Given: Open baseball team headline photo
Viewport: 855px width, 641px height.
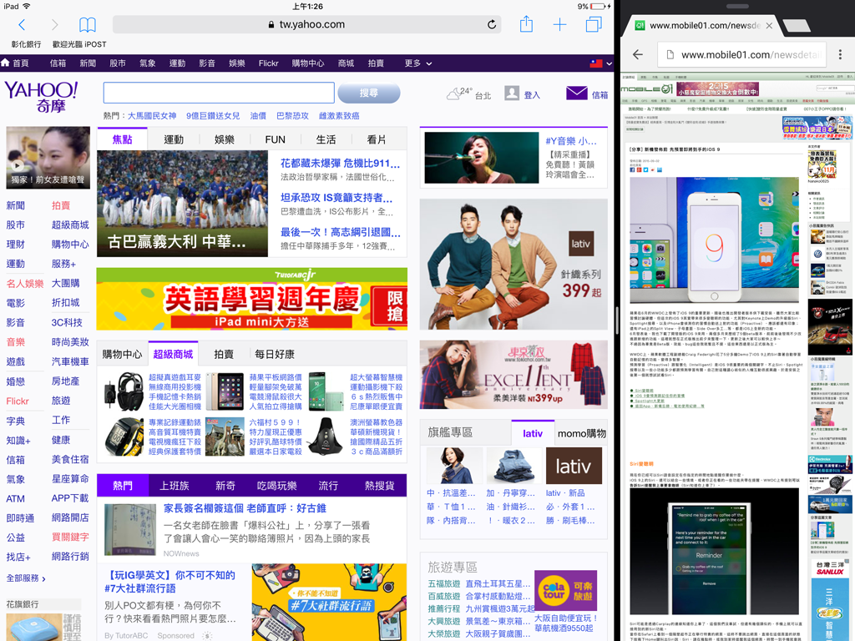Looking at the screenshot, I should click(x=182, y=204).
